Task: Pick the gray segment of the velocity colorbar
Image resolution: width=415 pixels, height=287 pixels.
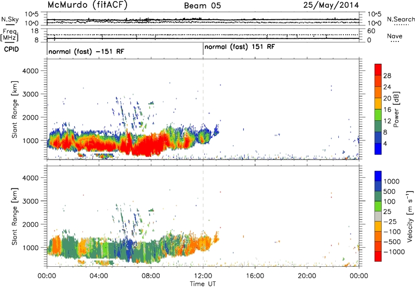Action: click(x=378, y=217)
